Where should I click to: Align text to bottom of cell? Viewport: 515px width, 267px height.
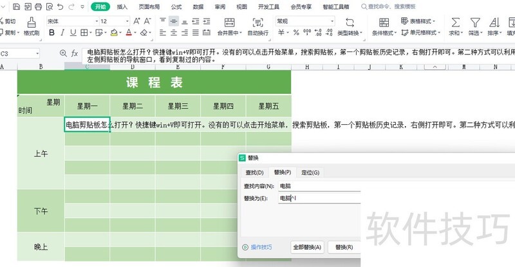tap(185, 22)
